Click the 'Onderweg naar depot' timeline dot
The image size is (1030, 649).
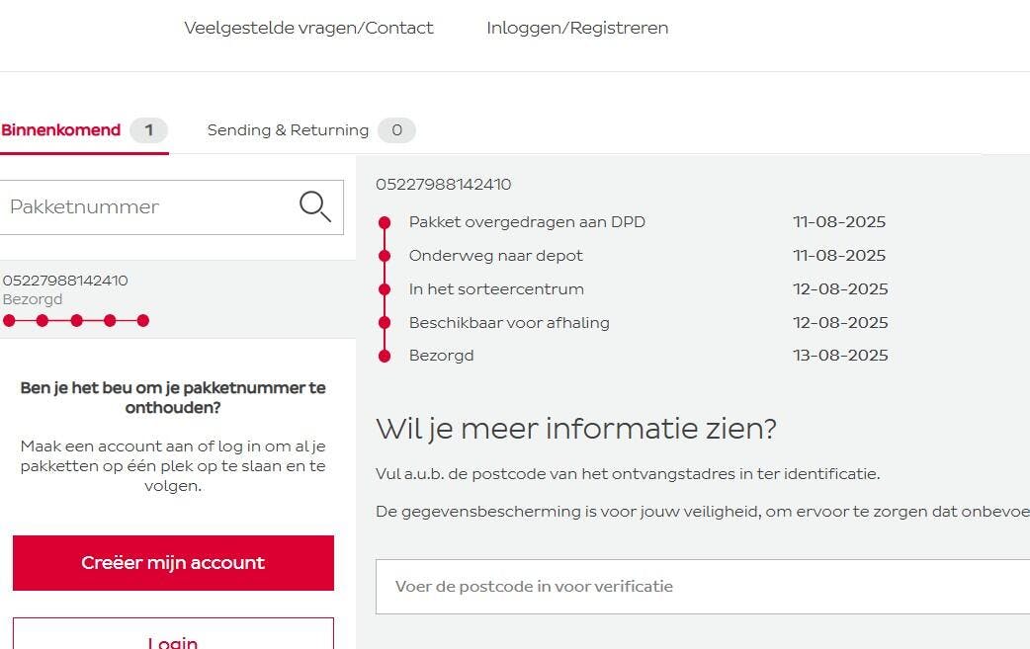[x=385, y=256]
